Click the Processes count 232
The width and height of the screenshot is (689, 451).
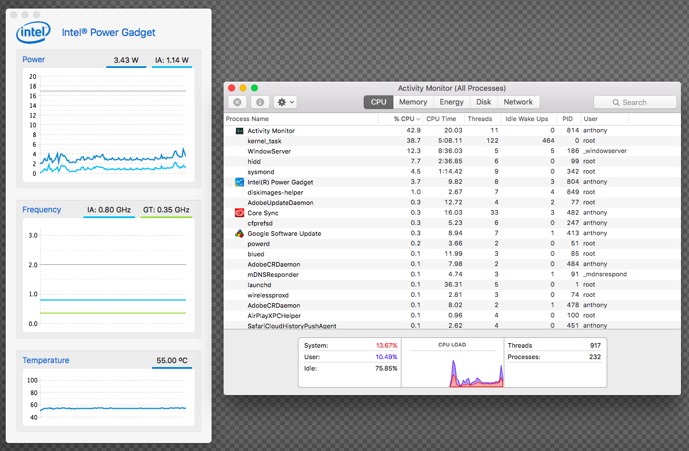pos(595,357)
